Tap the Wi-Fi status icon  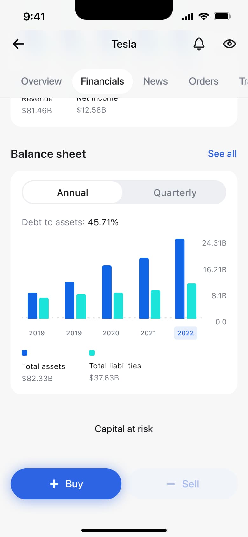203,17
